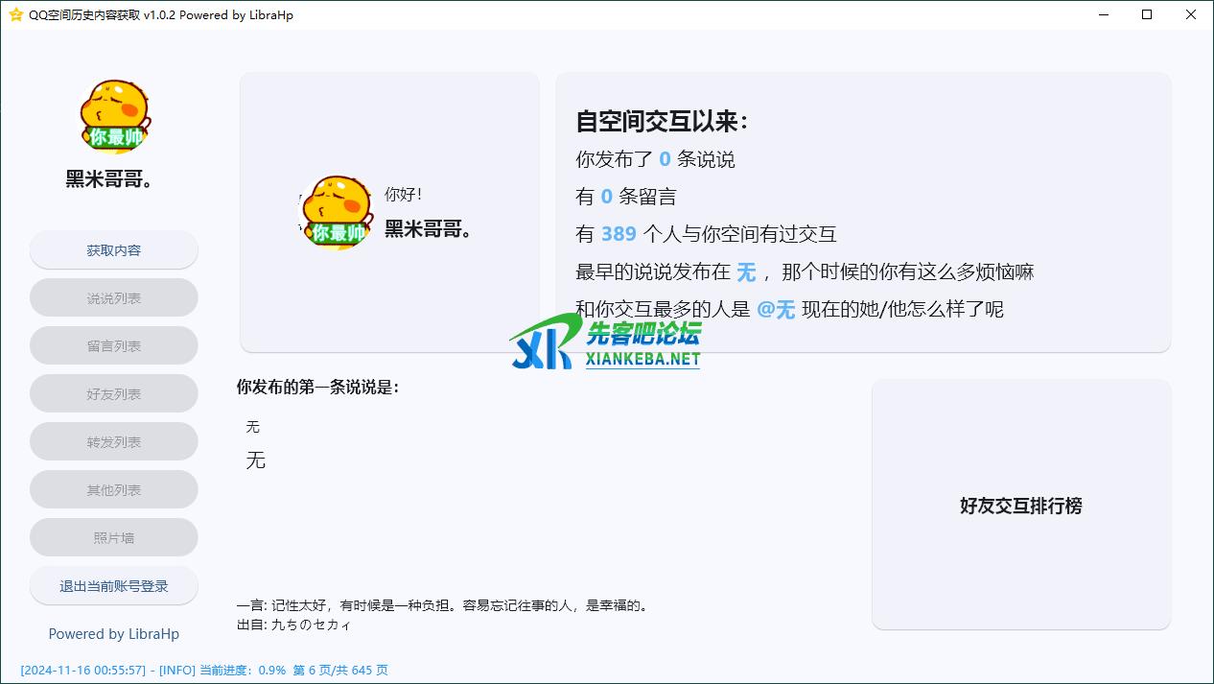Click the avatar inside the greeting card
The width and height of the screenshot is (1214, 684).
(x=335, y=212)
